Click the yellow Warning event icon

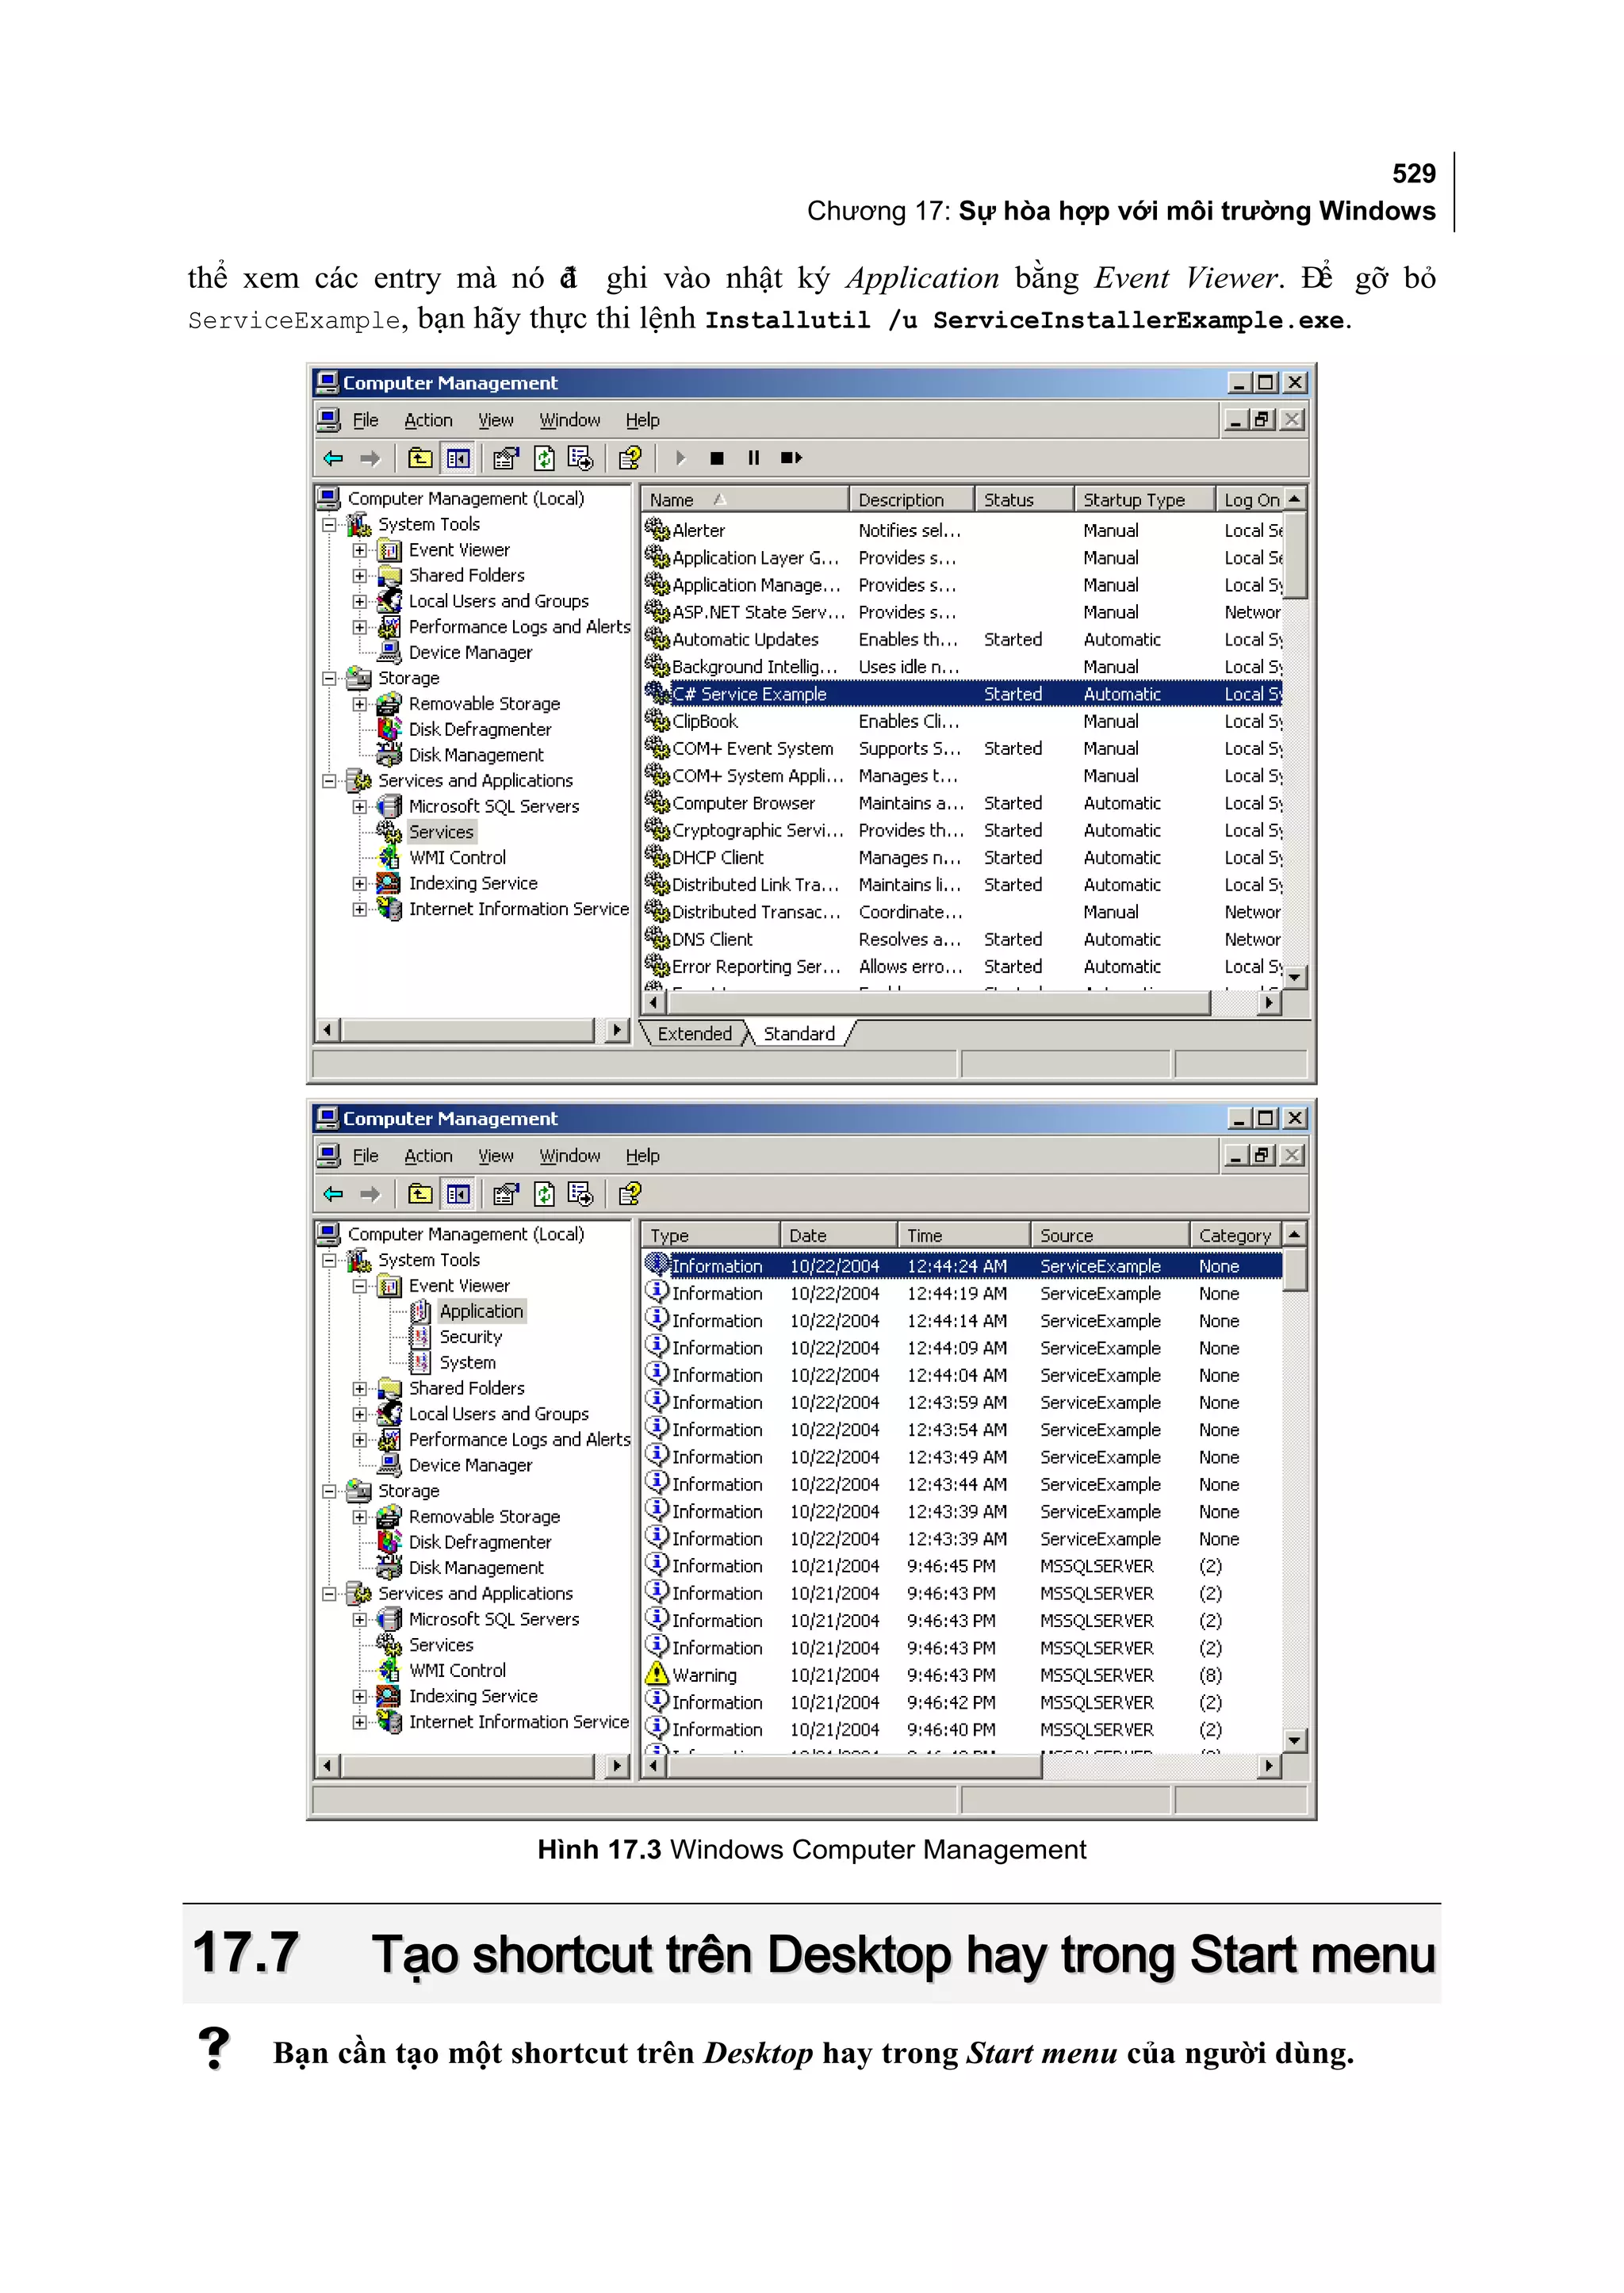point(657,1673)
